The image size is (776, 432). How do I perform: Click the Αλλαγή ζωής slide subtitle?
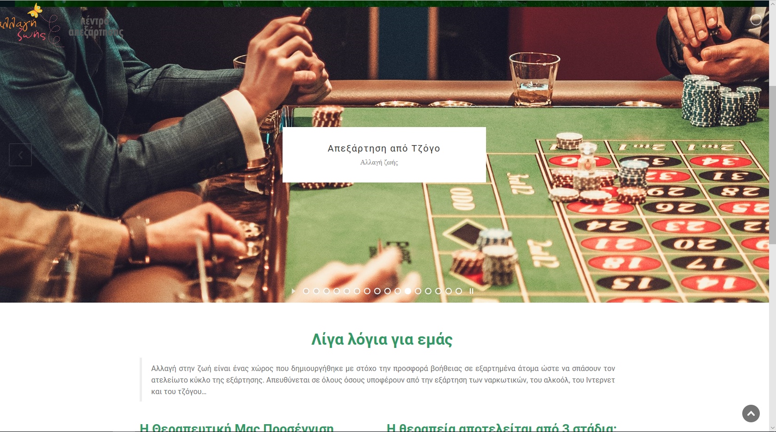click(x=379, y=163)
